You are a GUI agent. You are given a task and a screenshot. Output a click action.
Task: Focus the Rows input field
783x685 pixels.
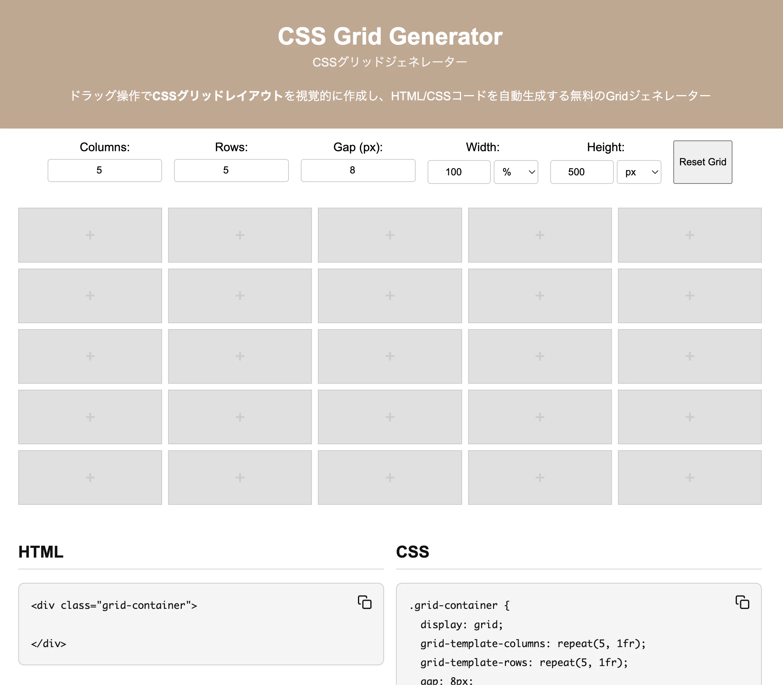coord(231,171)
